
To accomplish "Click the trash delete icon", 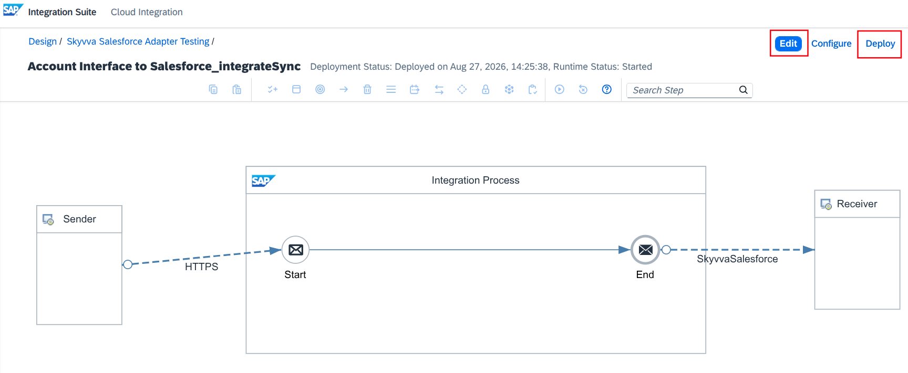I will [x=367, y=89].
